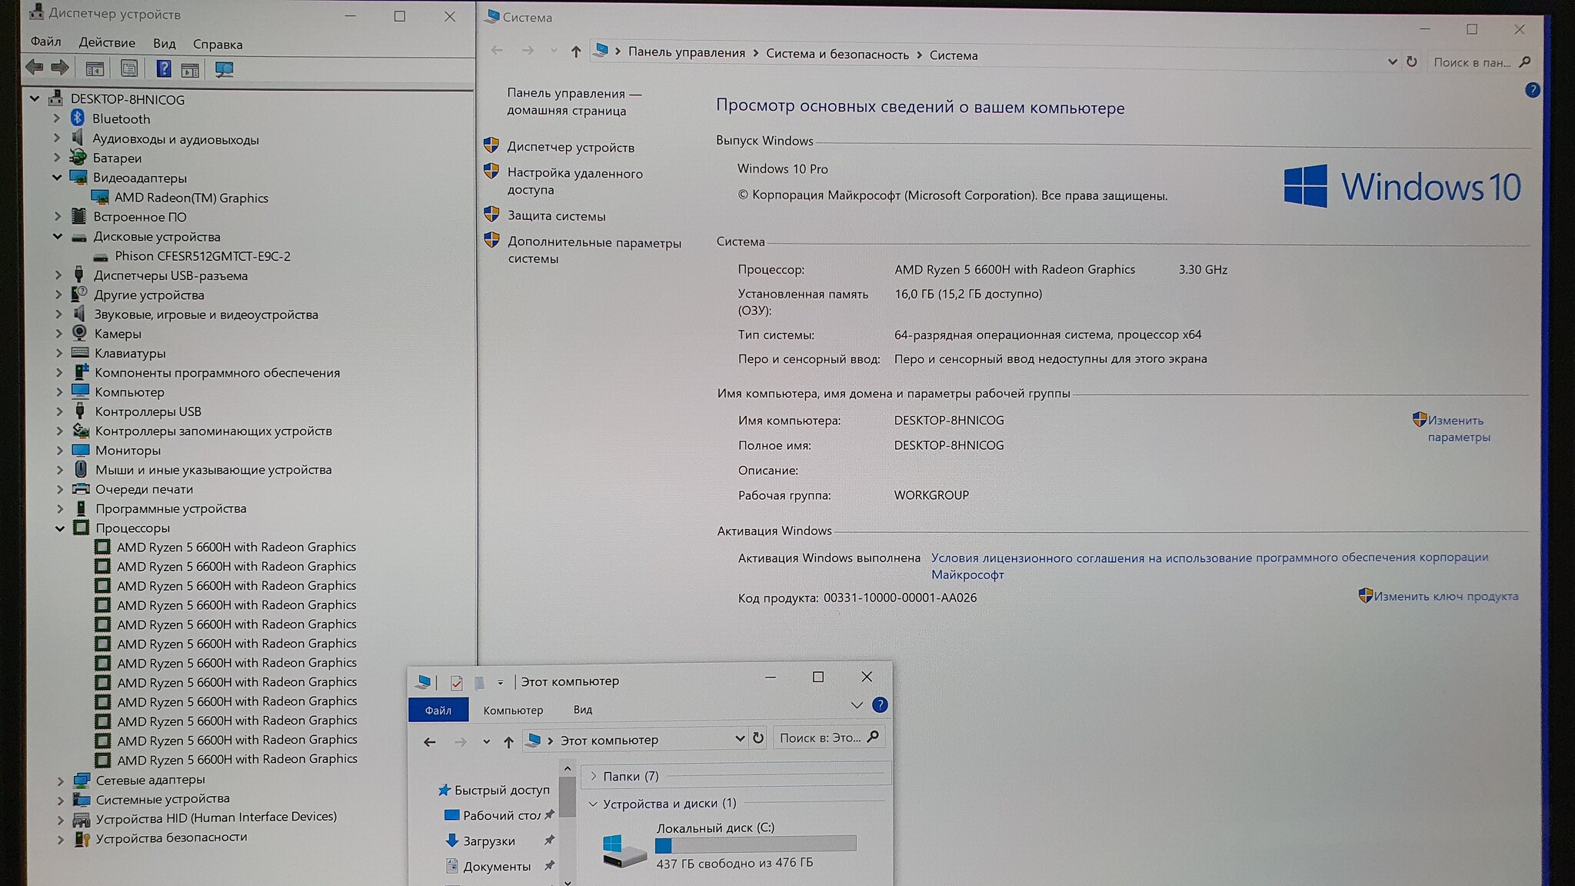The height and width of the screenshot is (886, 1575).
Task: Click the blue Help toolbar icon
Action: (x=163, y=68)
